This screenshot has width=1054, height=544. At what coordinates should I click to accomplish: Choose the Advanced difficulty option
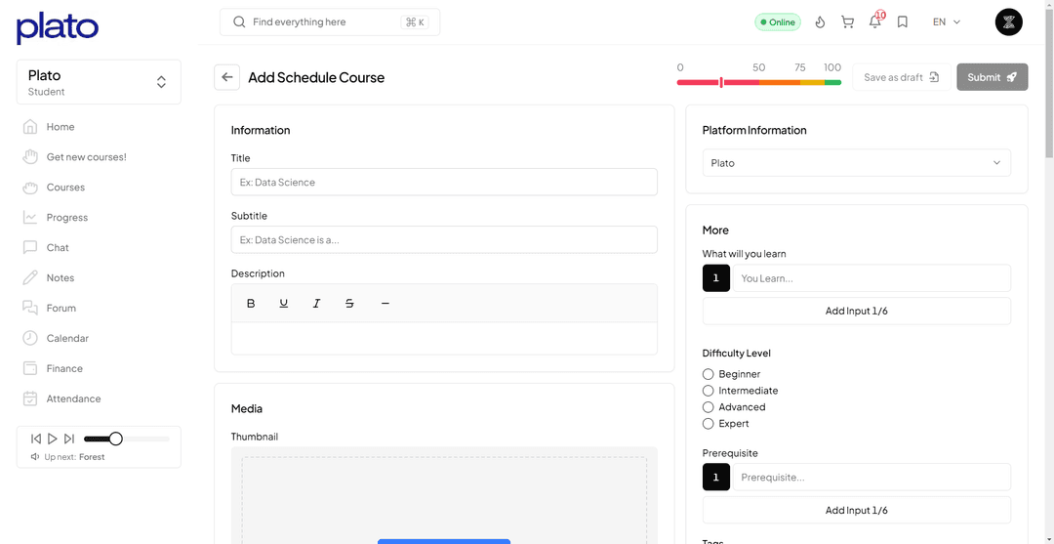tap(709, 407)
